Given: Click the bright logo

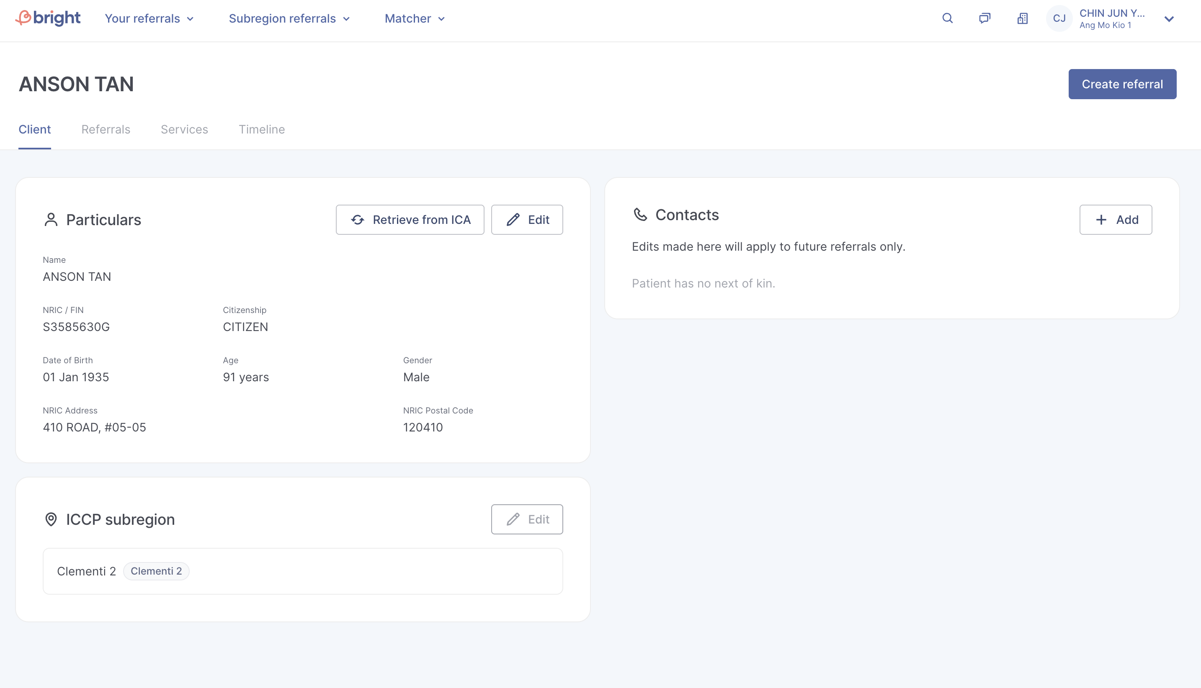Looking at the screenshot, I should [x=48, y=18].
